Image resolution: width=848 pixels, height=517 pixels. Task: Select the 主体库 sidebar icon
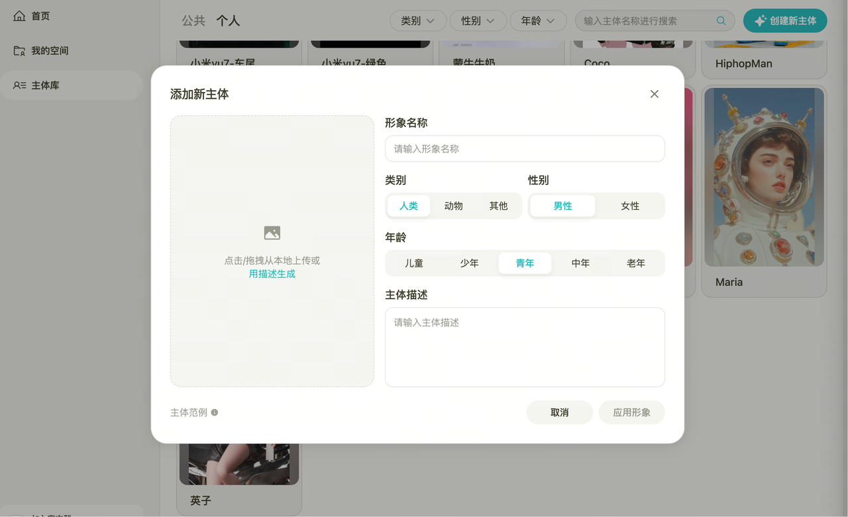tap(20, 85)
